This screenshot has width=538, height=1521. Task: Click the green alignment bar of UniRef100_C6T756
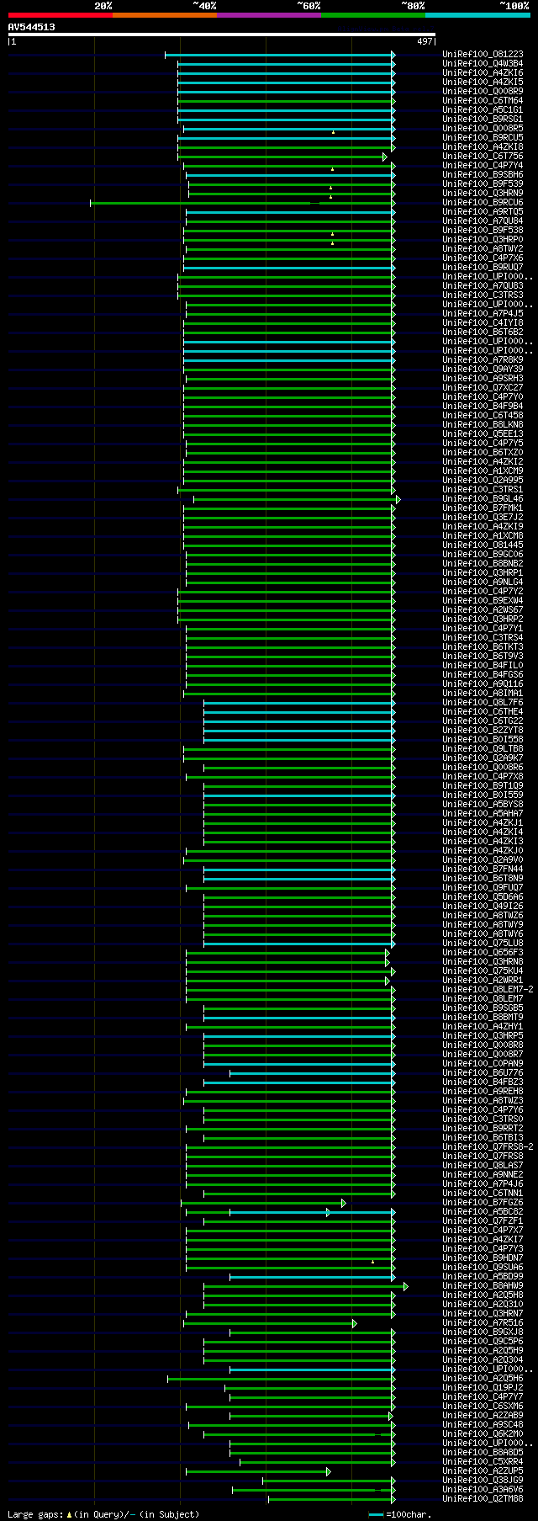pos(282,157)
